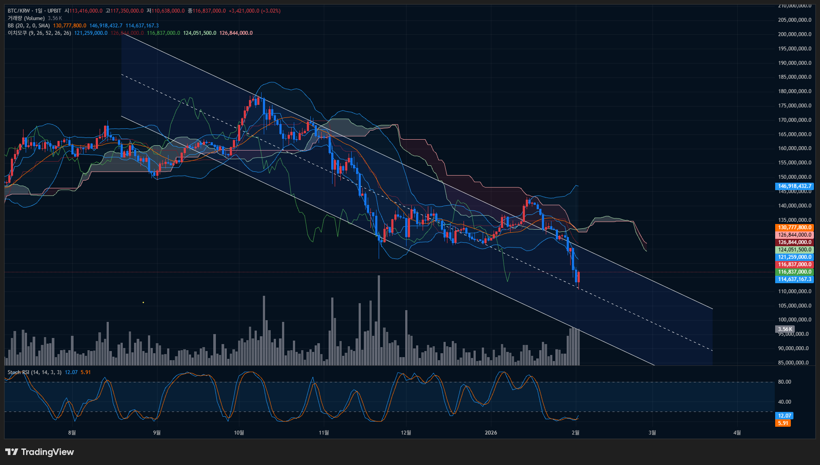Screen dimensions: 820x465
Task: Click the BB (20, 2, 0, SMA) legend
Action: coord(29,26)
